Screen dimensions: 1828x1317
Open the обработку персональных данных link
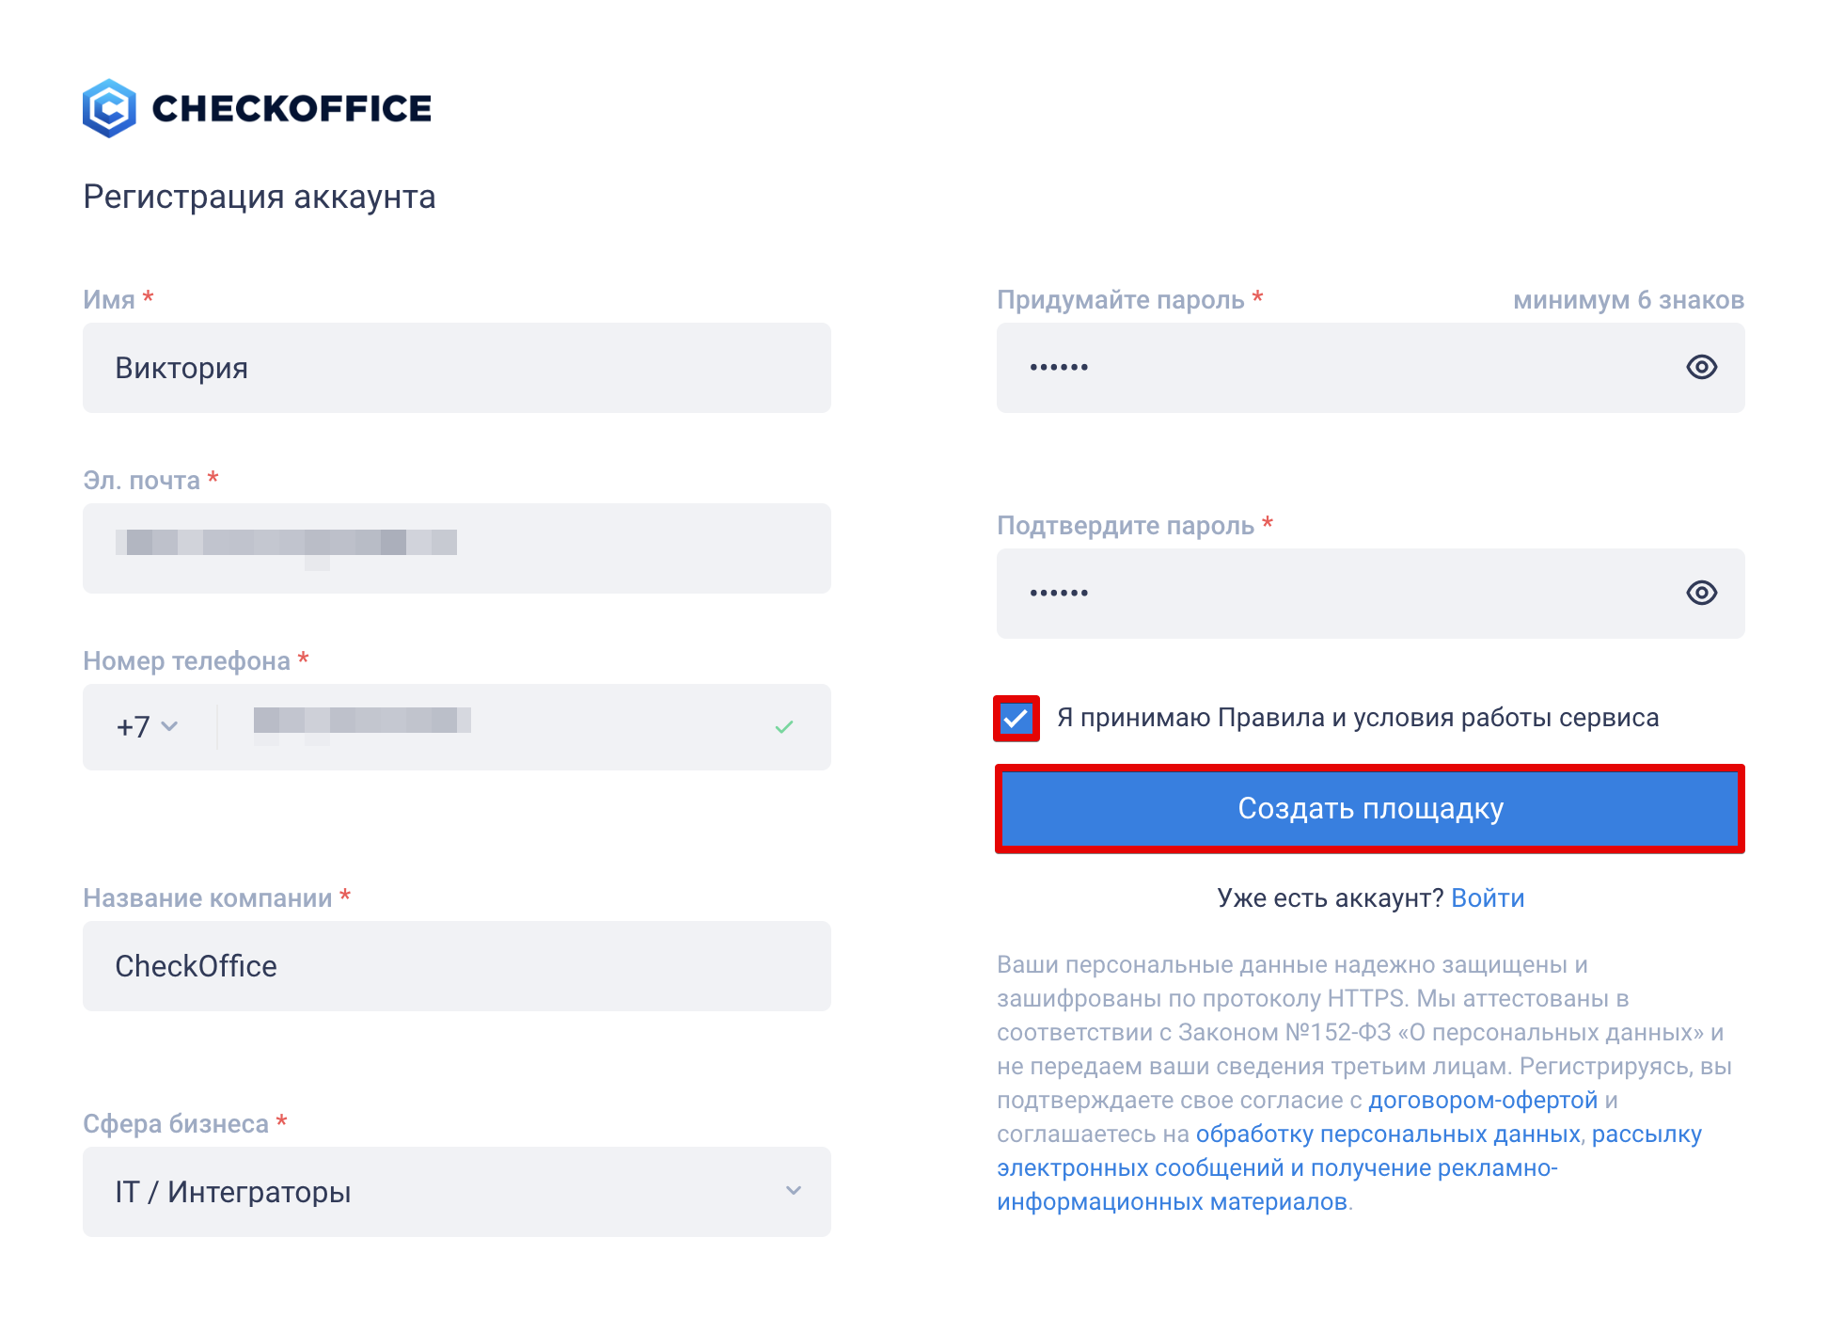[1388, 1135]
